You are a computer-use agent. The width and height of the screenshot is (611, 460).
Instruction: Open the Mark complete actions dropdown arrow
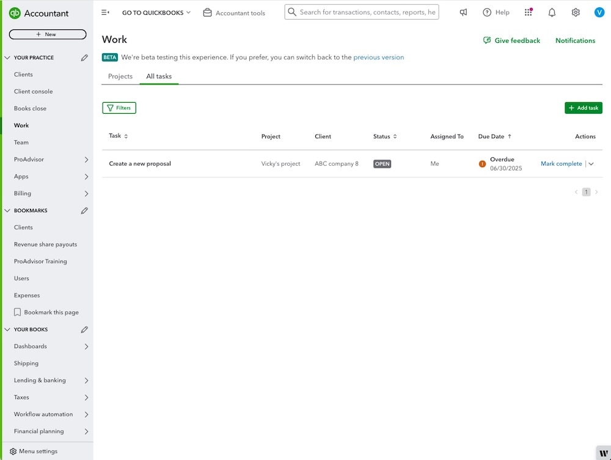[x=590, y=163]
